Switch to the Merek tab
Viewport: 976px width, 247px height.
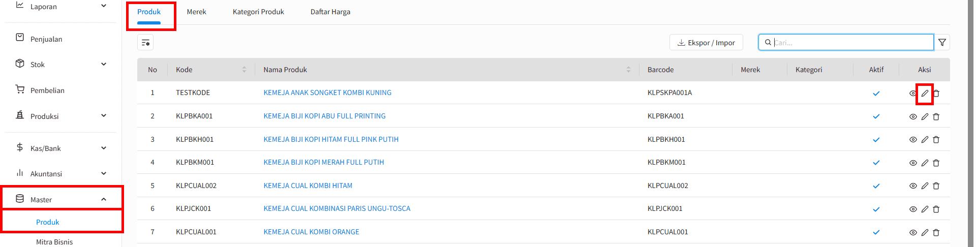click(x=196, y=12)
